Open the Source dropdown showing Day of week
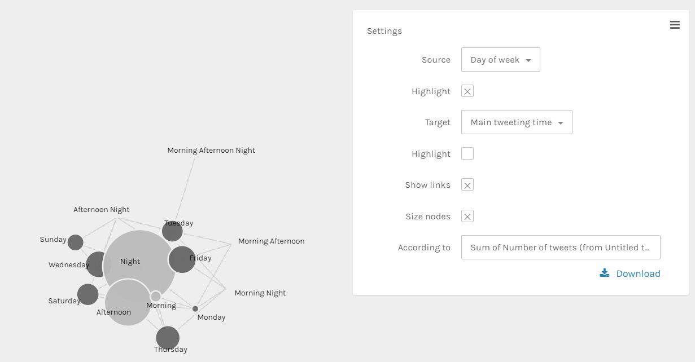695x362 pixels. click(500, 60)
